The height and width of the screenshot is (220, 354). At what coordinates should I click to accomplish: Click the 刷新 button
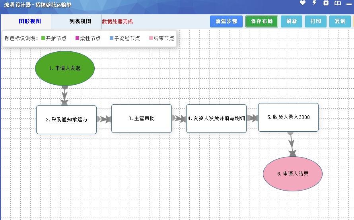[x=292, y=21]
